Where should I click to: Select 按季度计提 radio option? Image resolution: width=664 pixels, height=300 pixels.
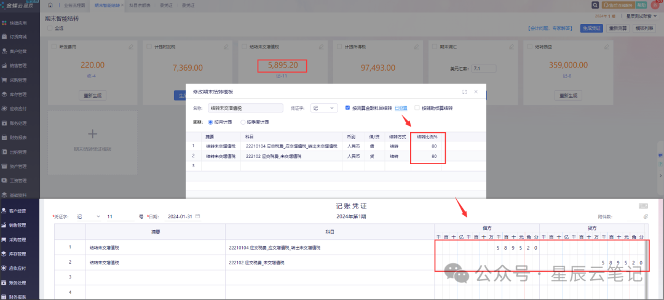click(243, 122)
